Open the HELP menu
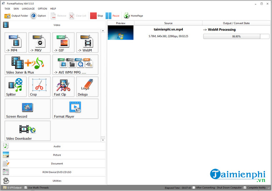Viewport: 272px width, 191px height. 53,9
